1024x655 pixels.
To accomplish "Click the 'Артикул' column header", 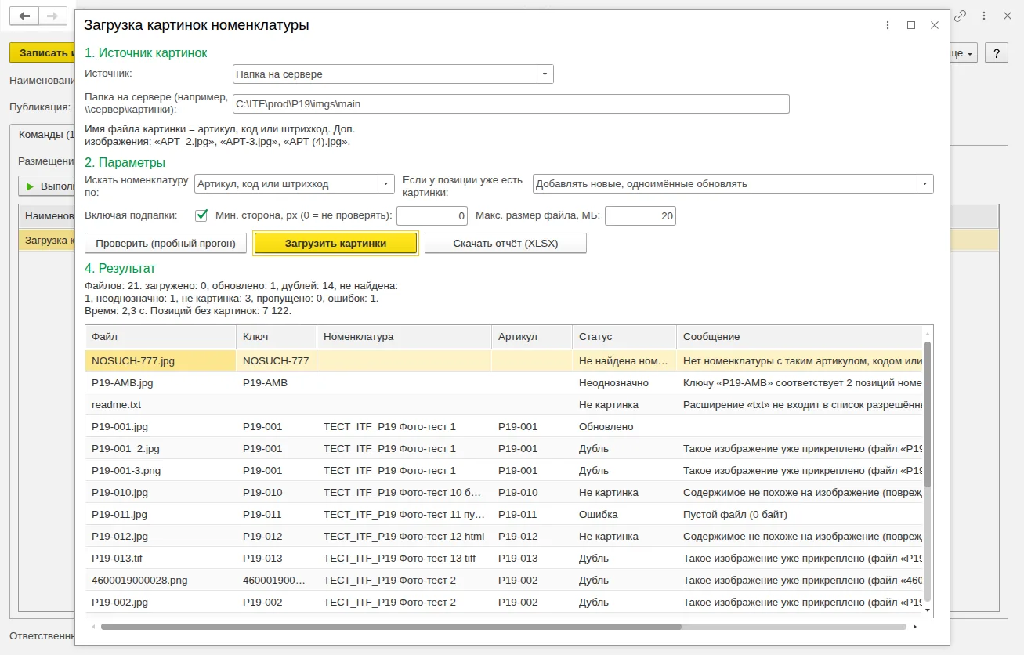I will 532,337.
